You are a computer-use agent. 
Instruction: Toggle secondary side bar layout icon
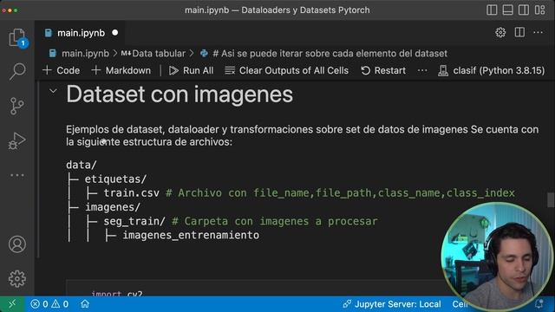tap(524, 10)
